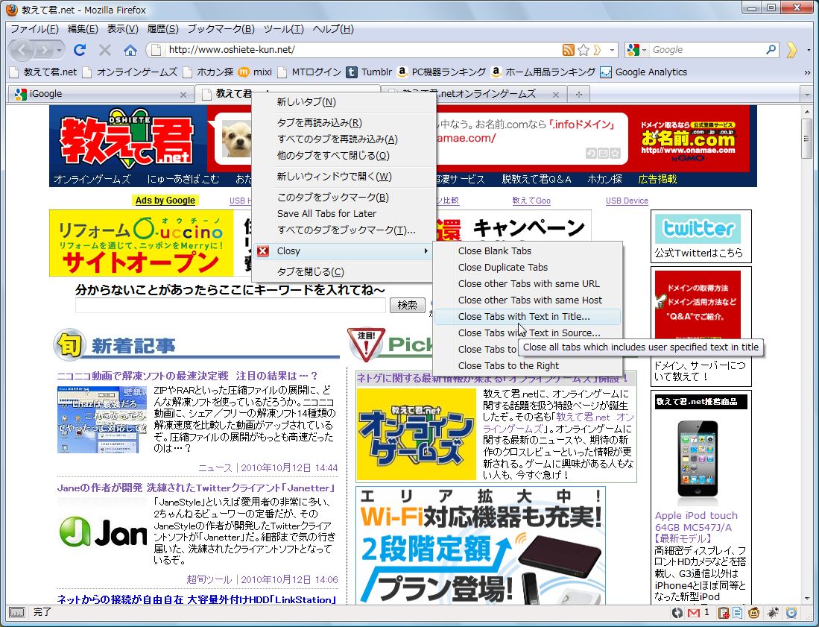
Task: Click the Firebug bug icon
Action: coord(773,613)
